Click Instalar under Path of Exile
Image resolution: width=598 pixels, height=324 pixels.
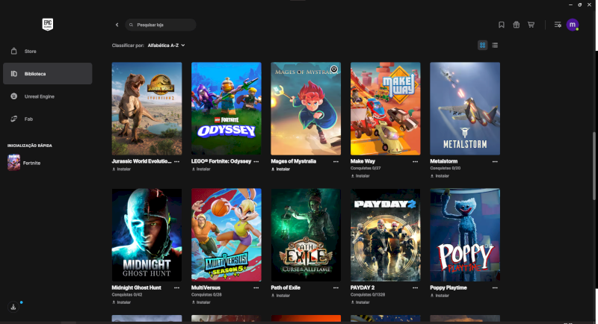point(281,296)
